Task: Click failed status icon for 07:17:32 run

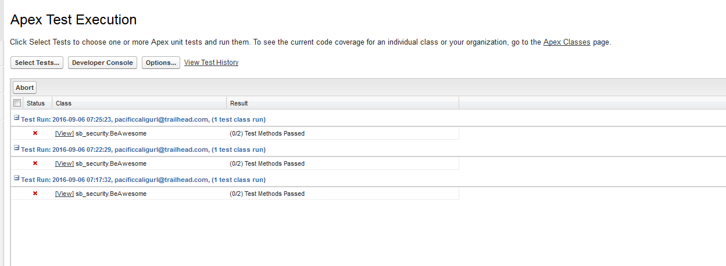Action: click(x=35, y=194)
